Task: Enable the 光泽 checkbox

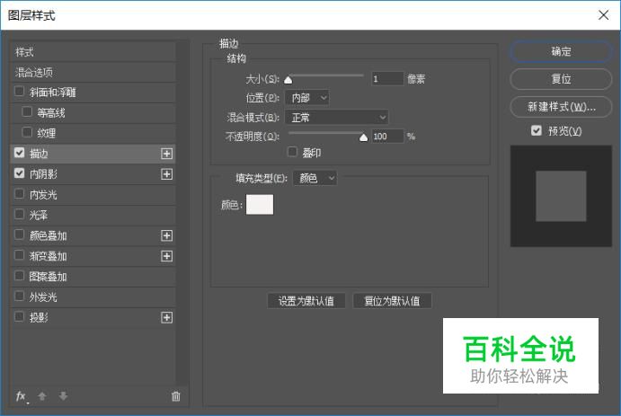Action: [19, 214]
